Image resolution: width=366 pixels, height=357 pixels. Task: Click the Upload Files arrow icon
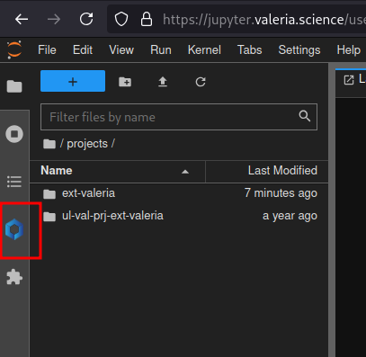pos(163,82)
